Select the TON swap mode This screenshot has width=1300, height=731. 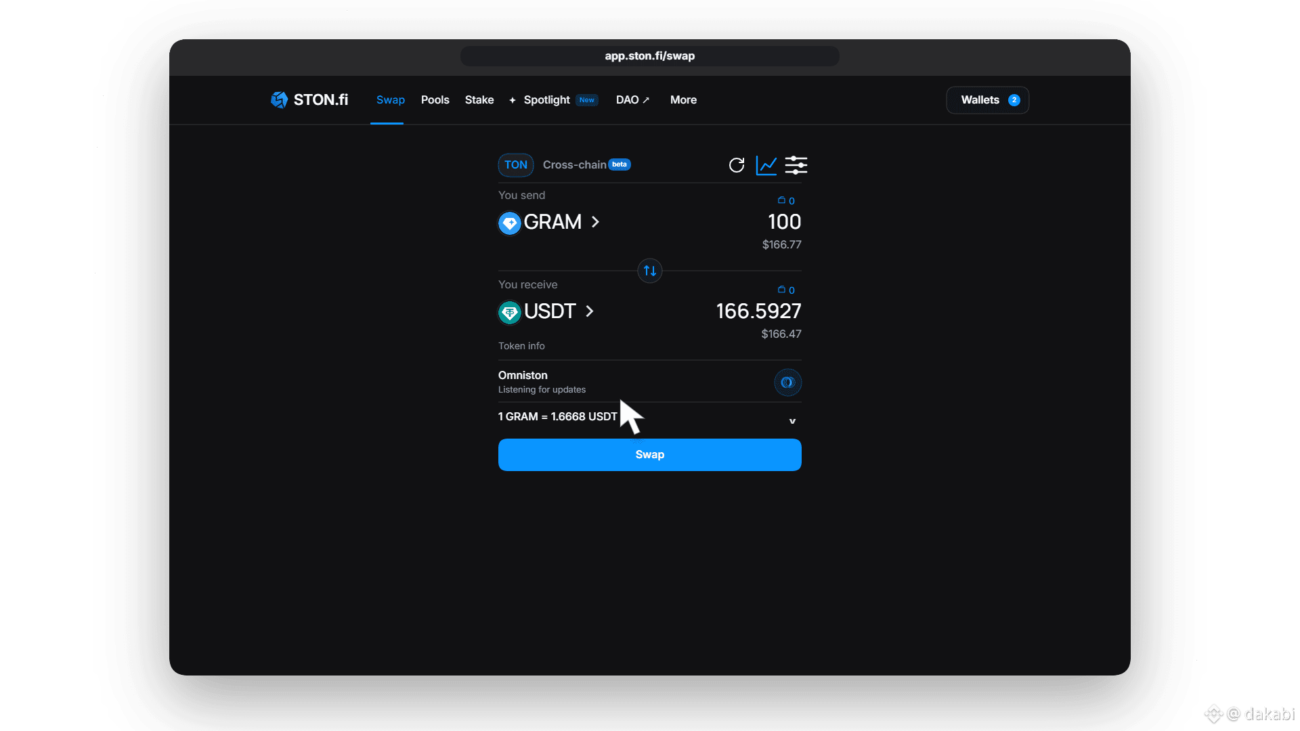(516, 165)
